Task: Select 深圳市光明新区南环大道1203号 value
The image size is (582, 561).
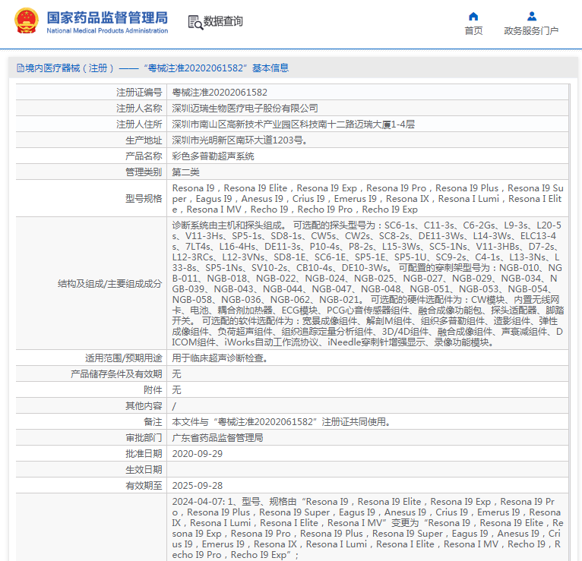Action: [240, 140]
